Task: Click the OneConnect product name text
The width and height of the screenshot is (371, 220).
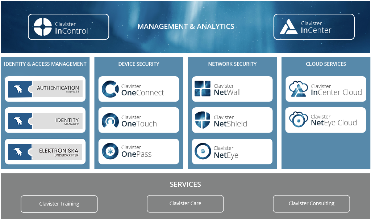Action: 142,93
